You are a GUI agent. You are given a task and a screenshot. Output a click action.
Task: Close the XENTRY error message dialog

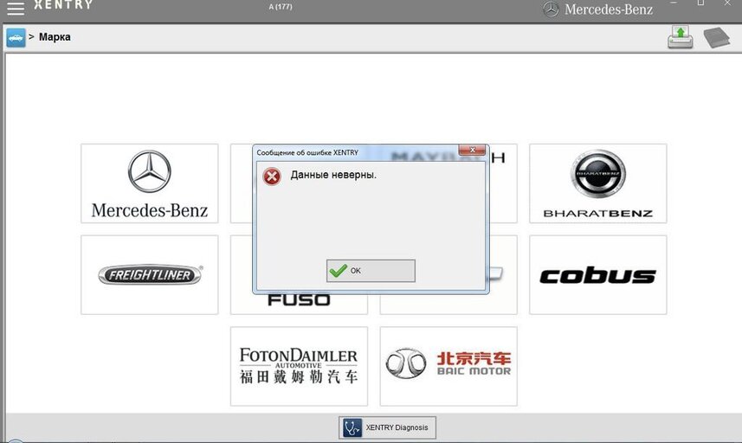(472, 150)
